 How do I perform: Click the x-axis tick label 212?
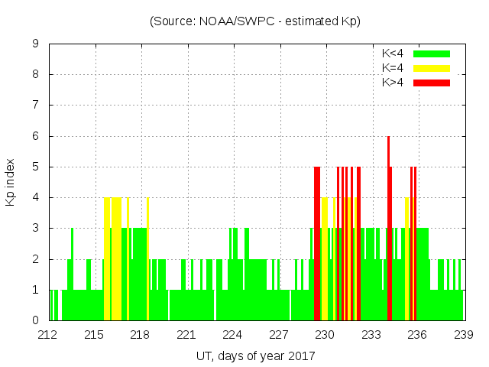click(x=48, y=335)
